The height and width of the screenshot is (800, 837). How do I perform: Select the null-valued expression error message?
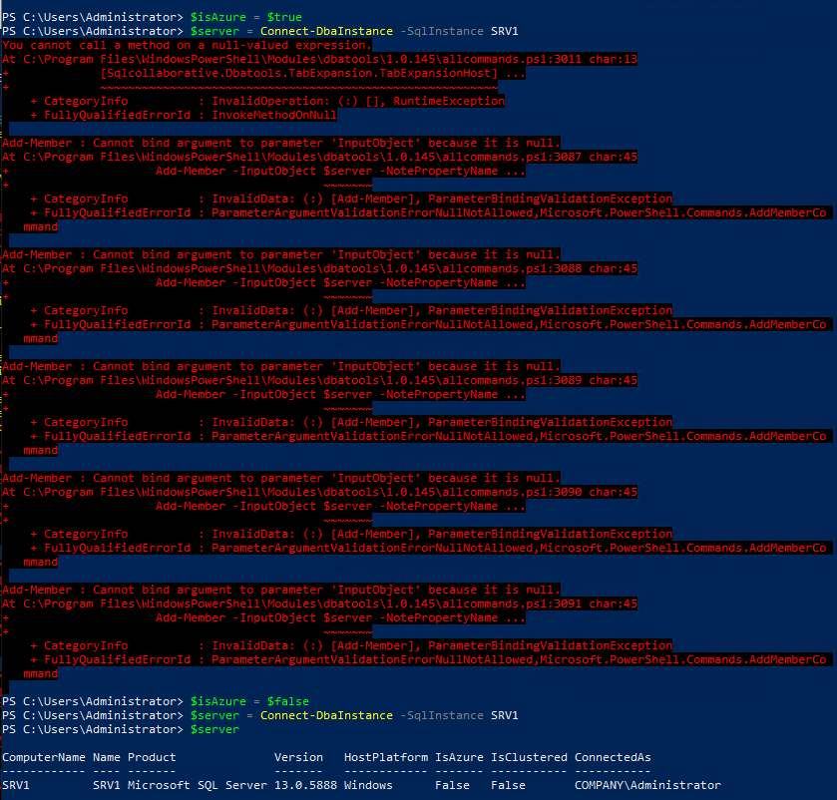pos(185,45)
